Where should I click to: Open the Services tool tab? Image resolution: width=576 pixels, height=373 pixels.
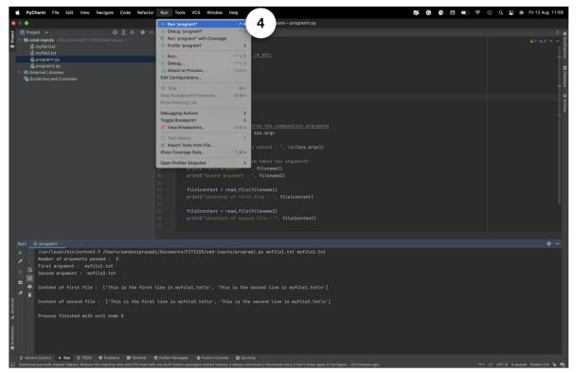pyautogui.click(x=245, y=358)
